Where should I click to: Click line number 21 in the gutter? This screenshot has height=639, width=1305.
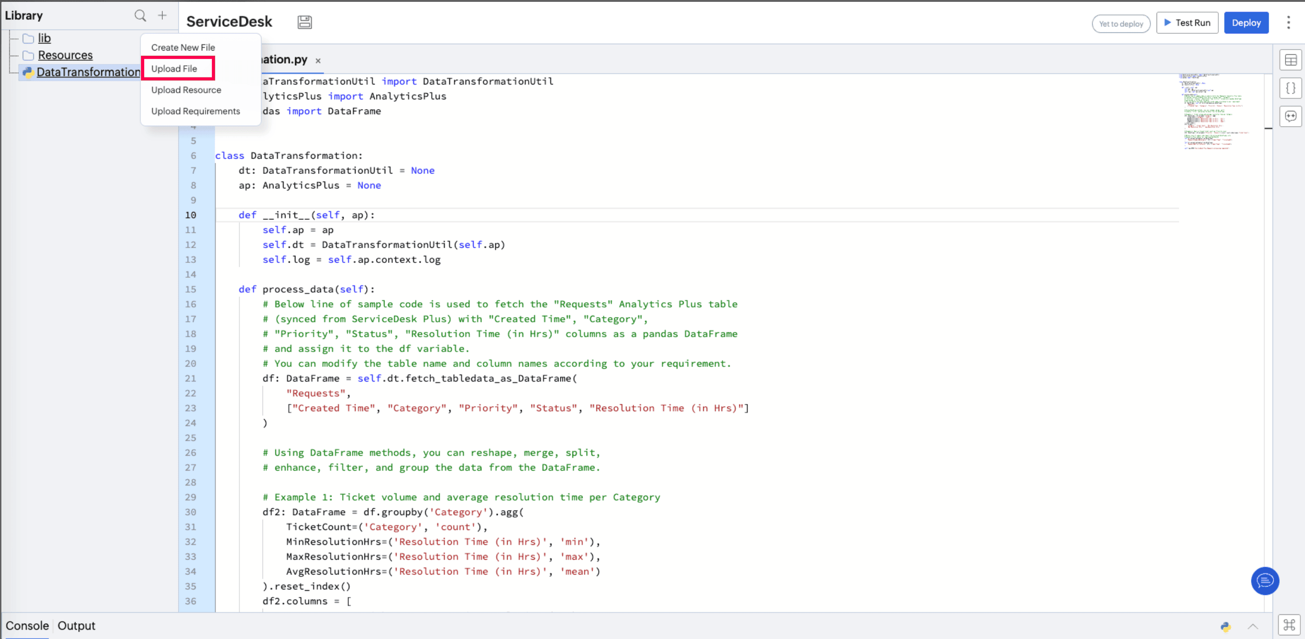click(x=191, y=378)
